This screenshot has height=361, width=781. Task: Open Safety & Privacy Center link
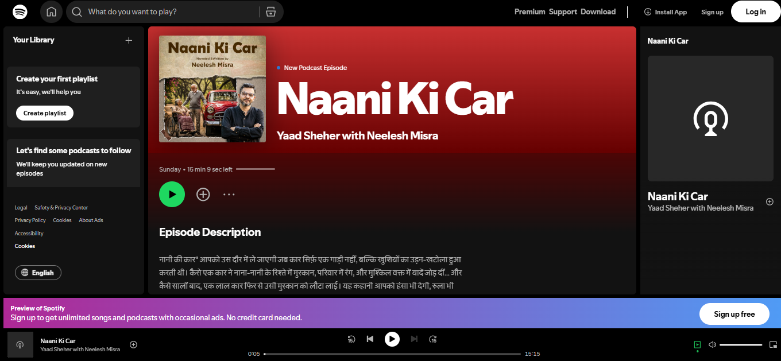(x=61, y=208)
